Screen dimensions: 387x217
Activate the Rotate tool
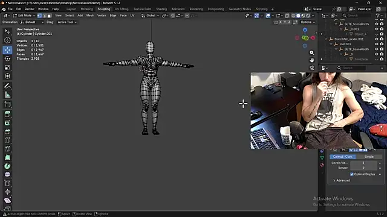(x=7, y=58)
